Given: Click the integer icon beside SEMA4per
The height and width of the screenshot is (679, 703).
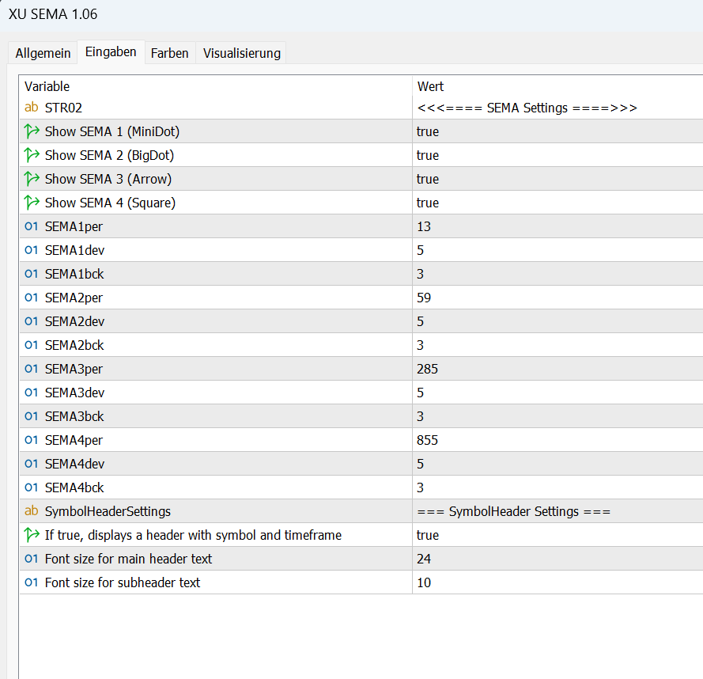Looking at the screenshot, I should (32, 440).
